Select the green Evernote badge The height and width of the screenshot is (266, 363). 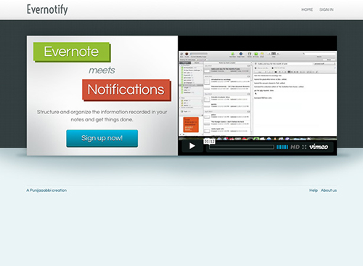(72, 52)
